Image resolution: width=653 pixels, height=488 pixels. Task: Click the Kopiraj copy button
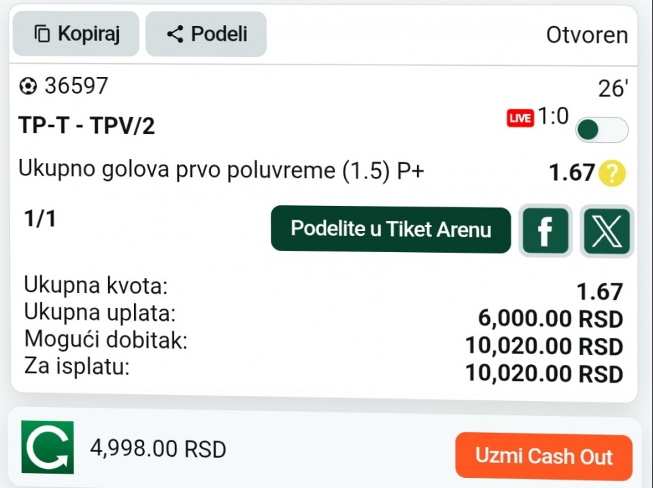76,34
